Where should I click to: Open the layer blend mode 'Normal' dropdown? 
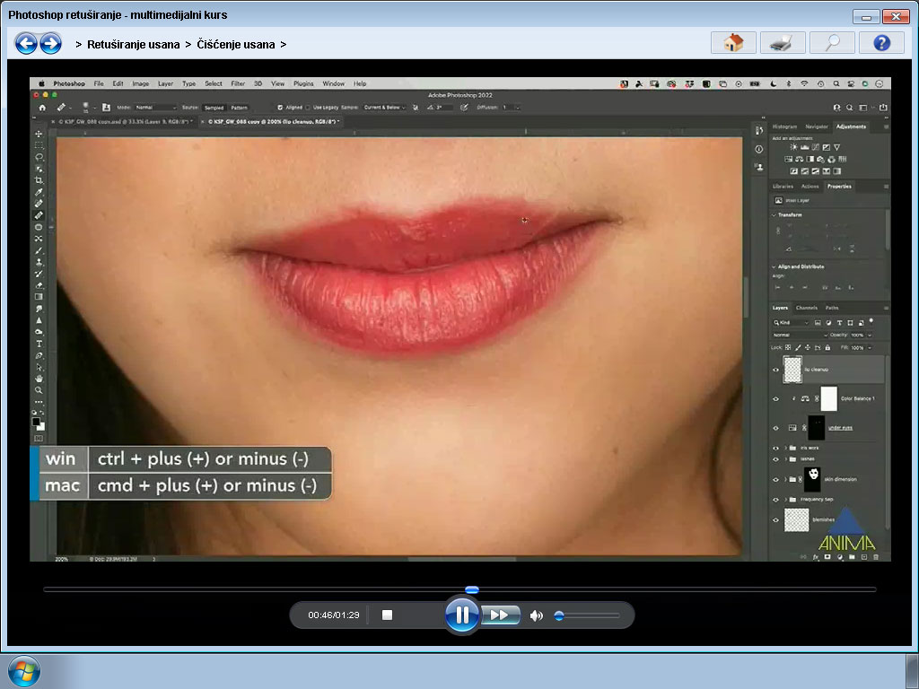(x=800, y=336)
